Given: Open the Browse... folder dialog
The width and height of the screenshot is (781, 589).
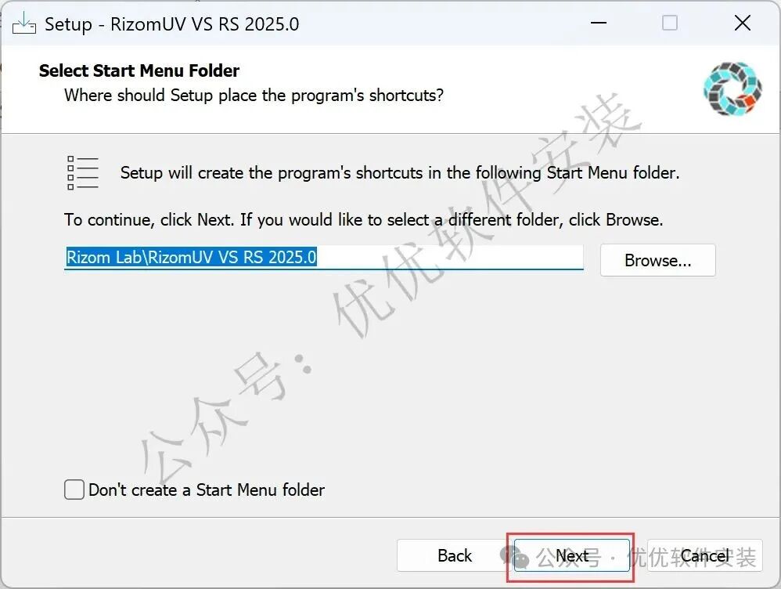Looking at the screenshot, I should [x=657, y=260].
